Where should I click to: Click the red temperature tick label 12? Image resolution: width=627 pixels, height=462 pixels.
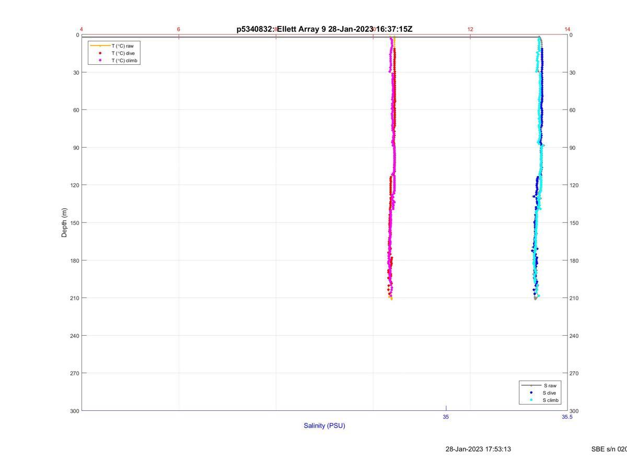470,29
